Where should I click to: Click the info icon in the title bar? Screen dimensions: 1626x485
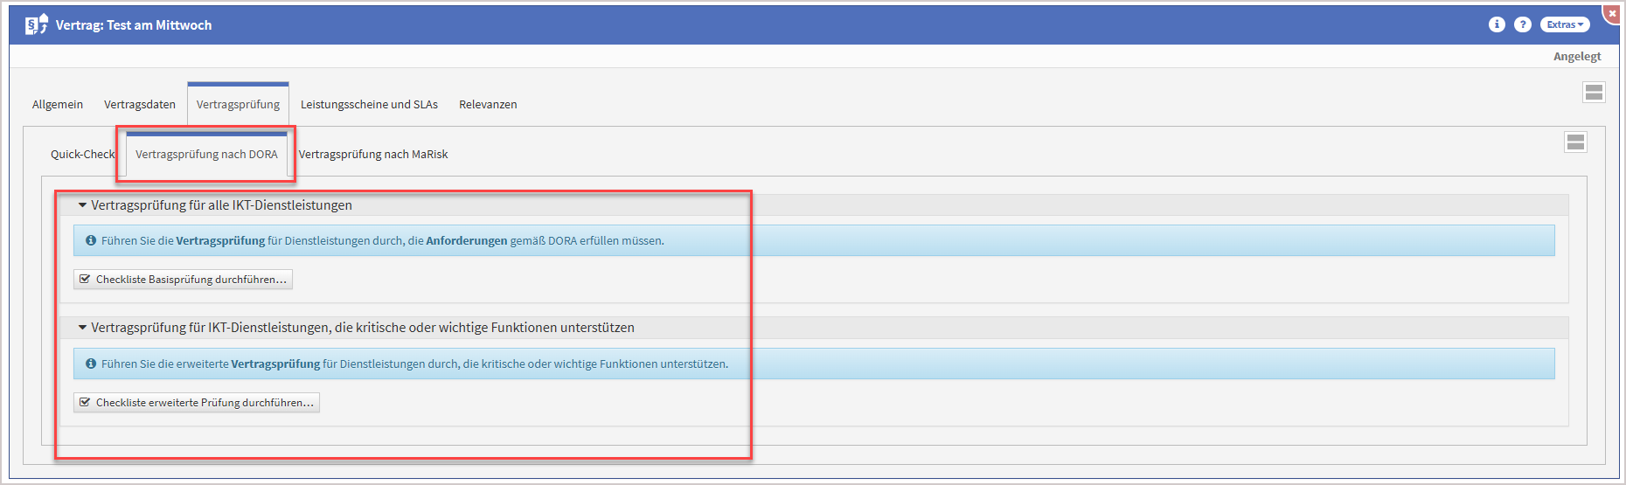coord(1497,24)
